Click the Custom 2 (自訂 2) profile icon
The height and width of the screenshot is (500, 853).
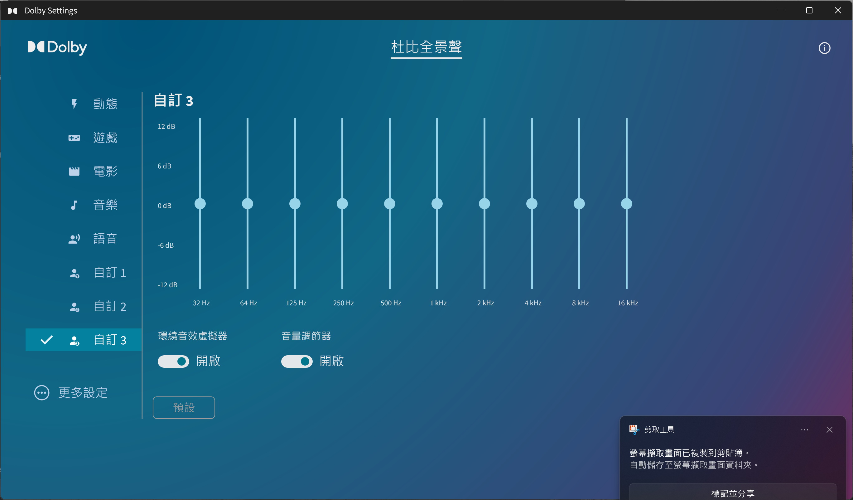(74, 307)
